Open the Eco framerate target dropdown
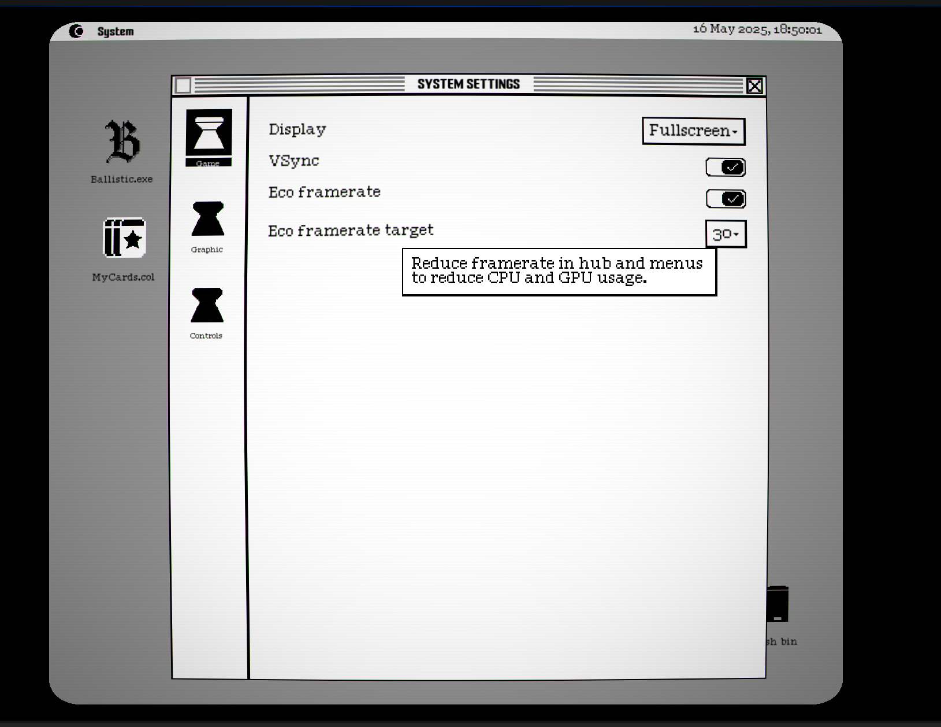This screenshot has width=941, height=727. click(726, 235)
